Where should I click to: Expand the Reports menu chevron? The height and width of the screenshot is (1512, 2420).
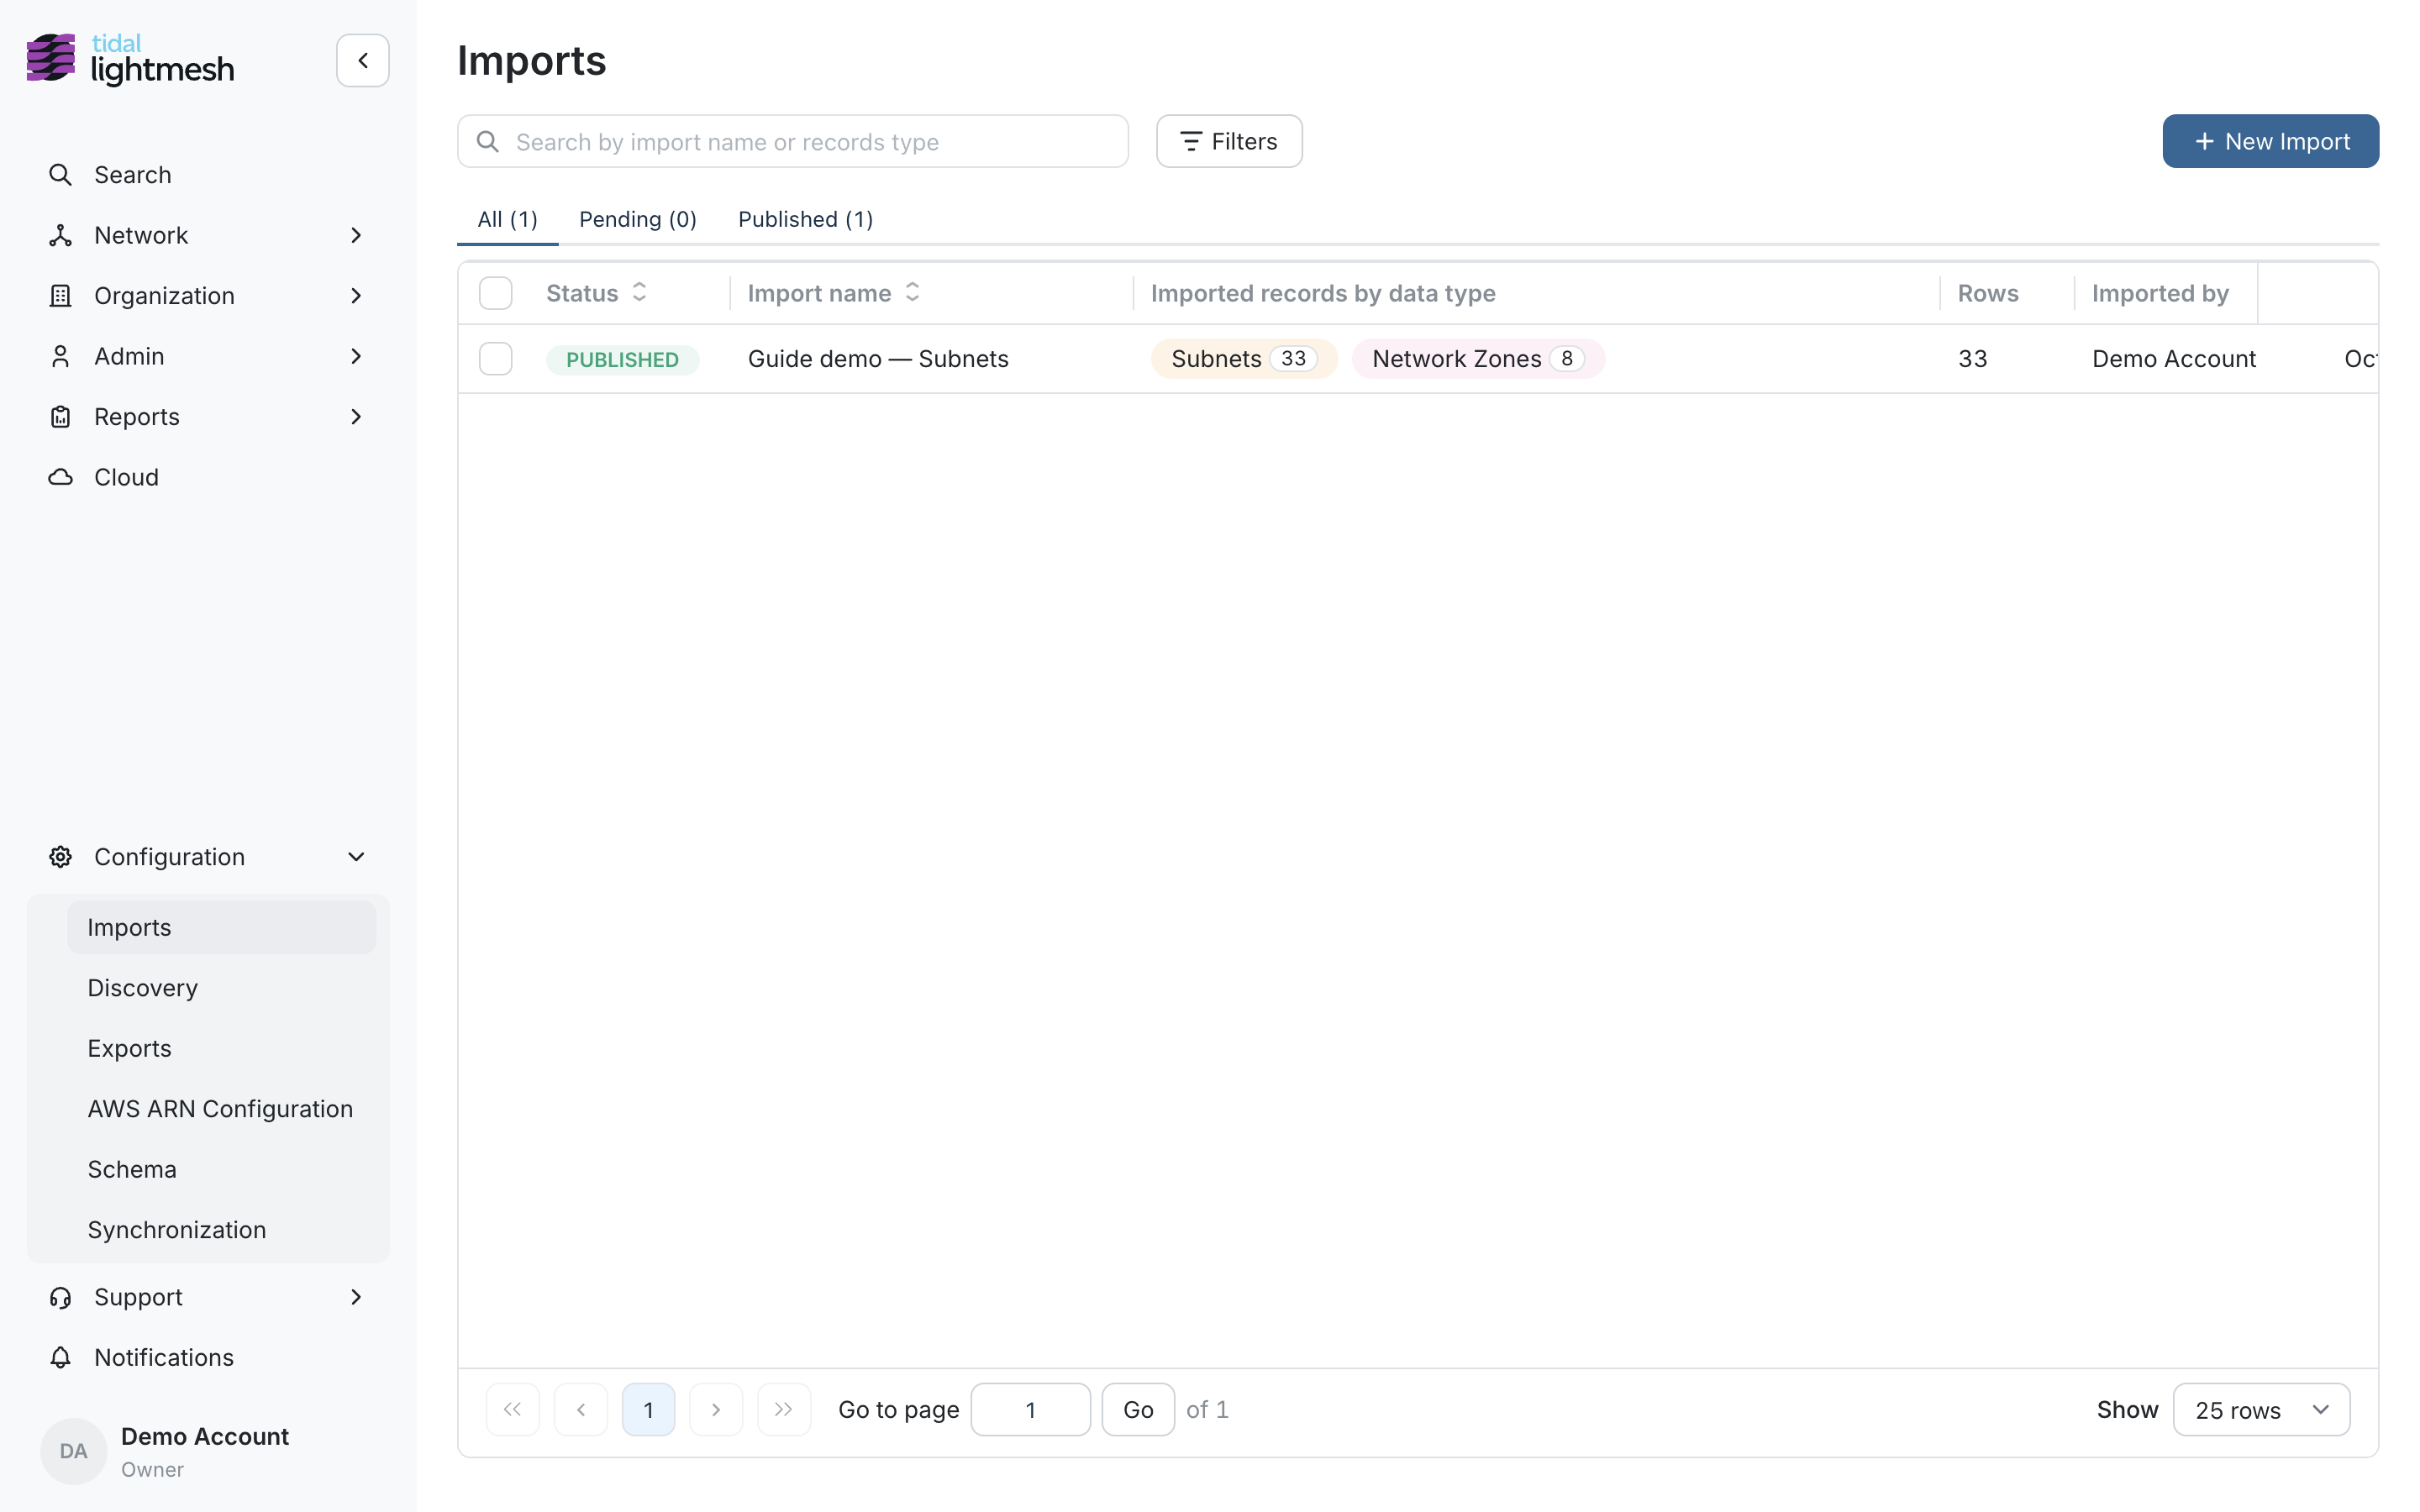[356, 417]
